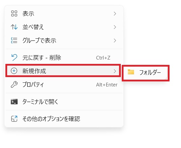Create a new フォルダー from the submenu

(x=145, y=73)
